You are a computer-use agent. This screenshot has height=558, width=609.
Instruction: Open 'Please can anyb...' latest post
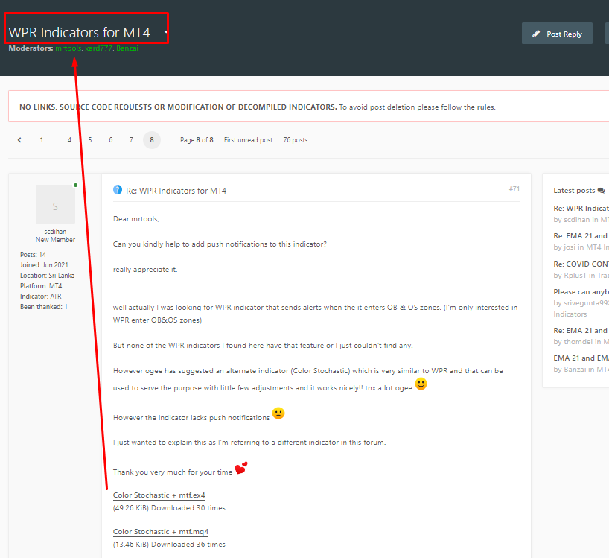[581, 292]
